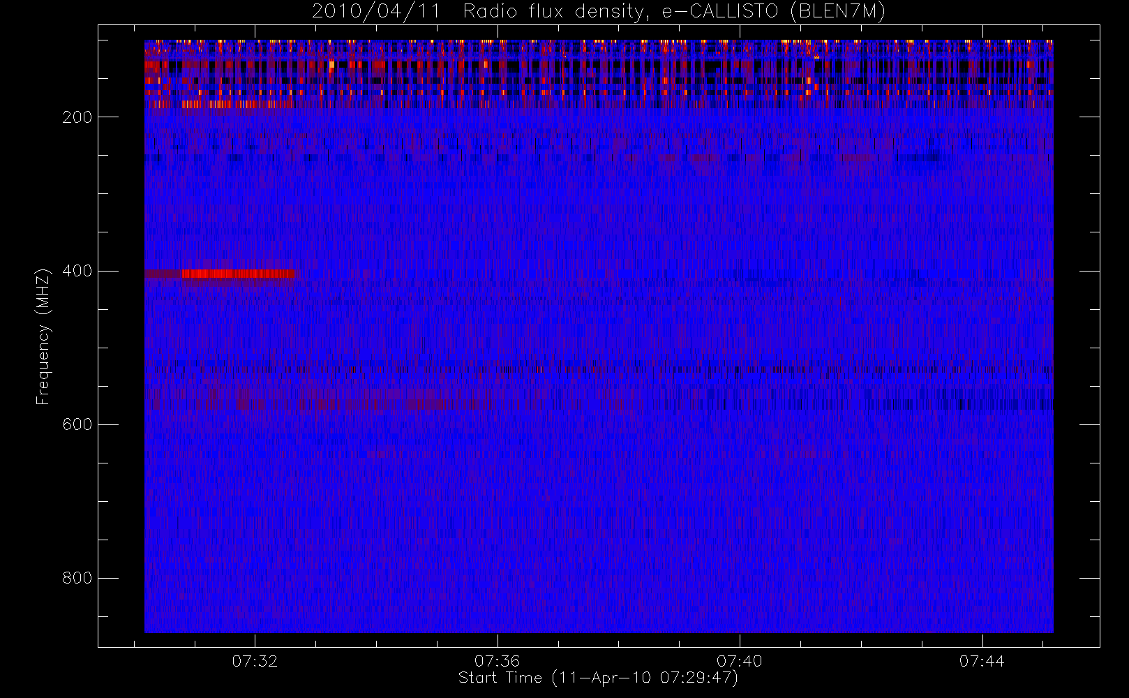
Task: Click the 07:44 time tick label
Action: tap(982, 661)
